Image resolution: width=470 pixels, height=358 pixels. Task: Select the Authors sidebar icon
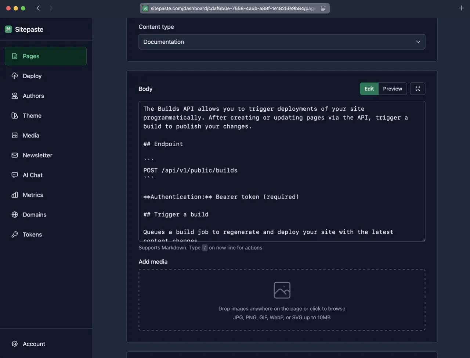[x=14, y=96]
